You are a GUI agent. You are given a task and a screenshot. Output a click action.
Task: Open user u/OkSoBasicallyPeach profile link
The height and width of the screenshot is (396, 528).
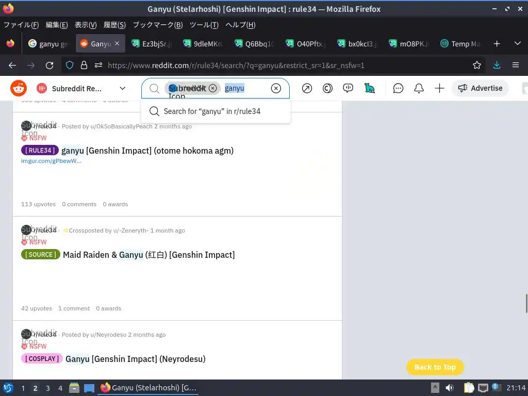[x=121, y=126]
